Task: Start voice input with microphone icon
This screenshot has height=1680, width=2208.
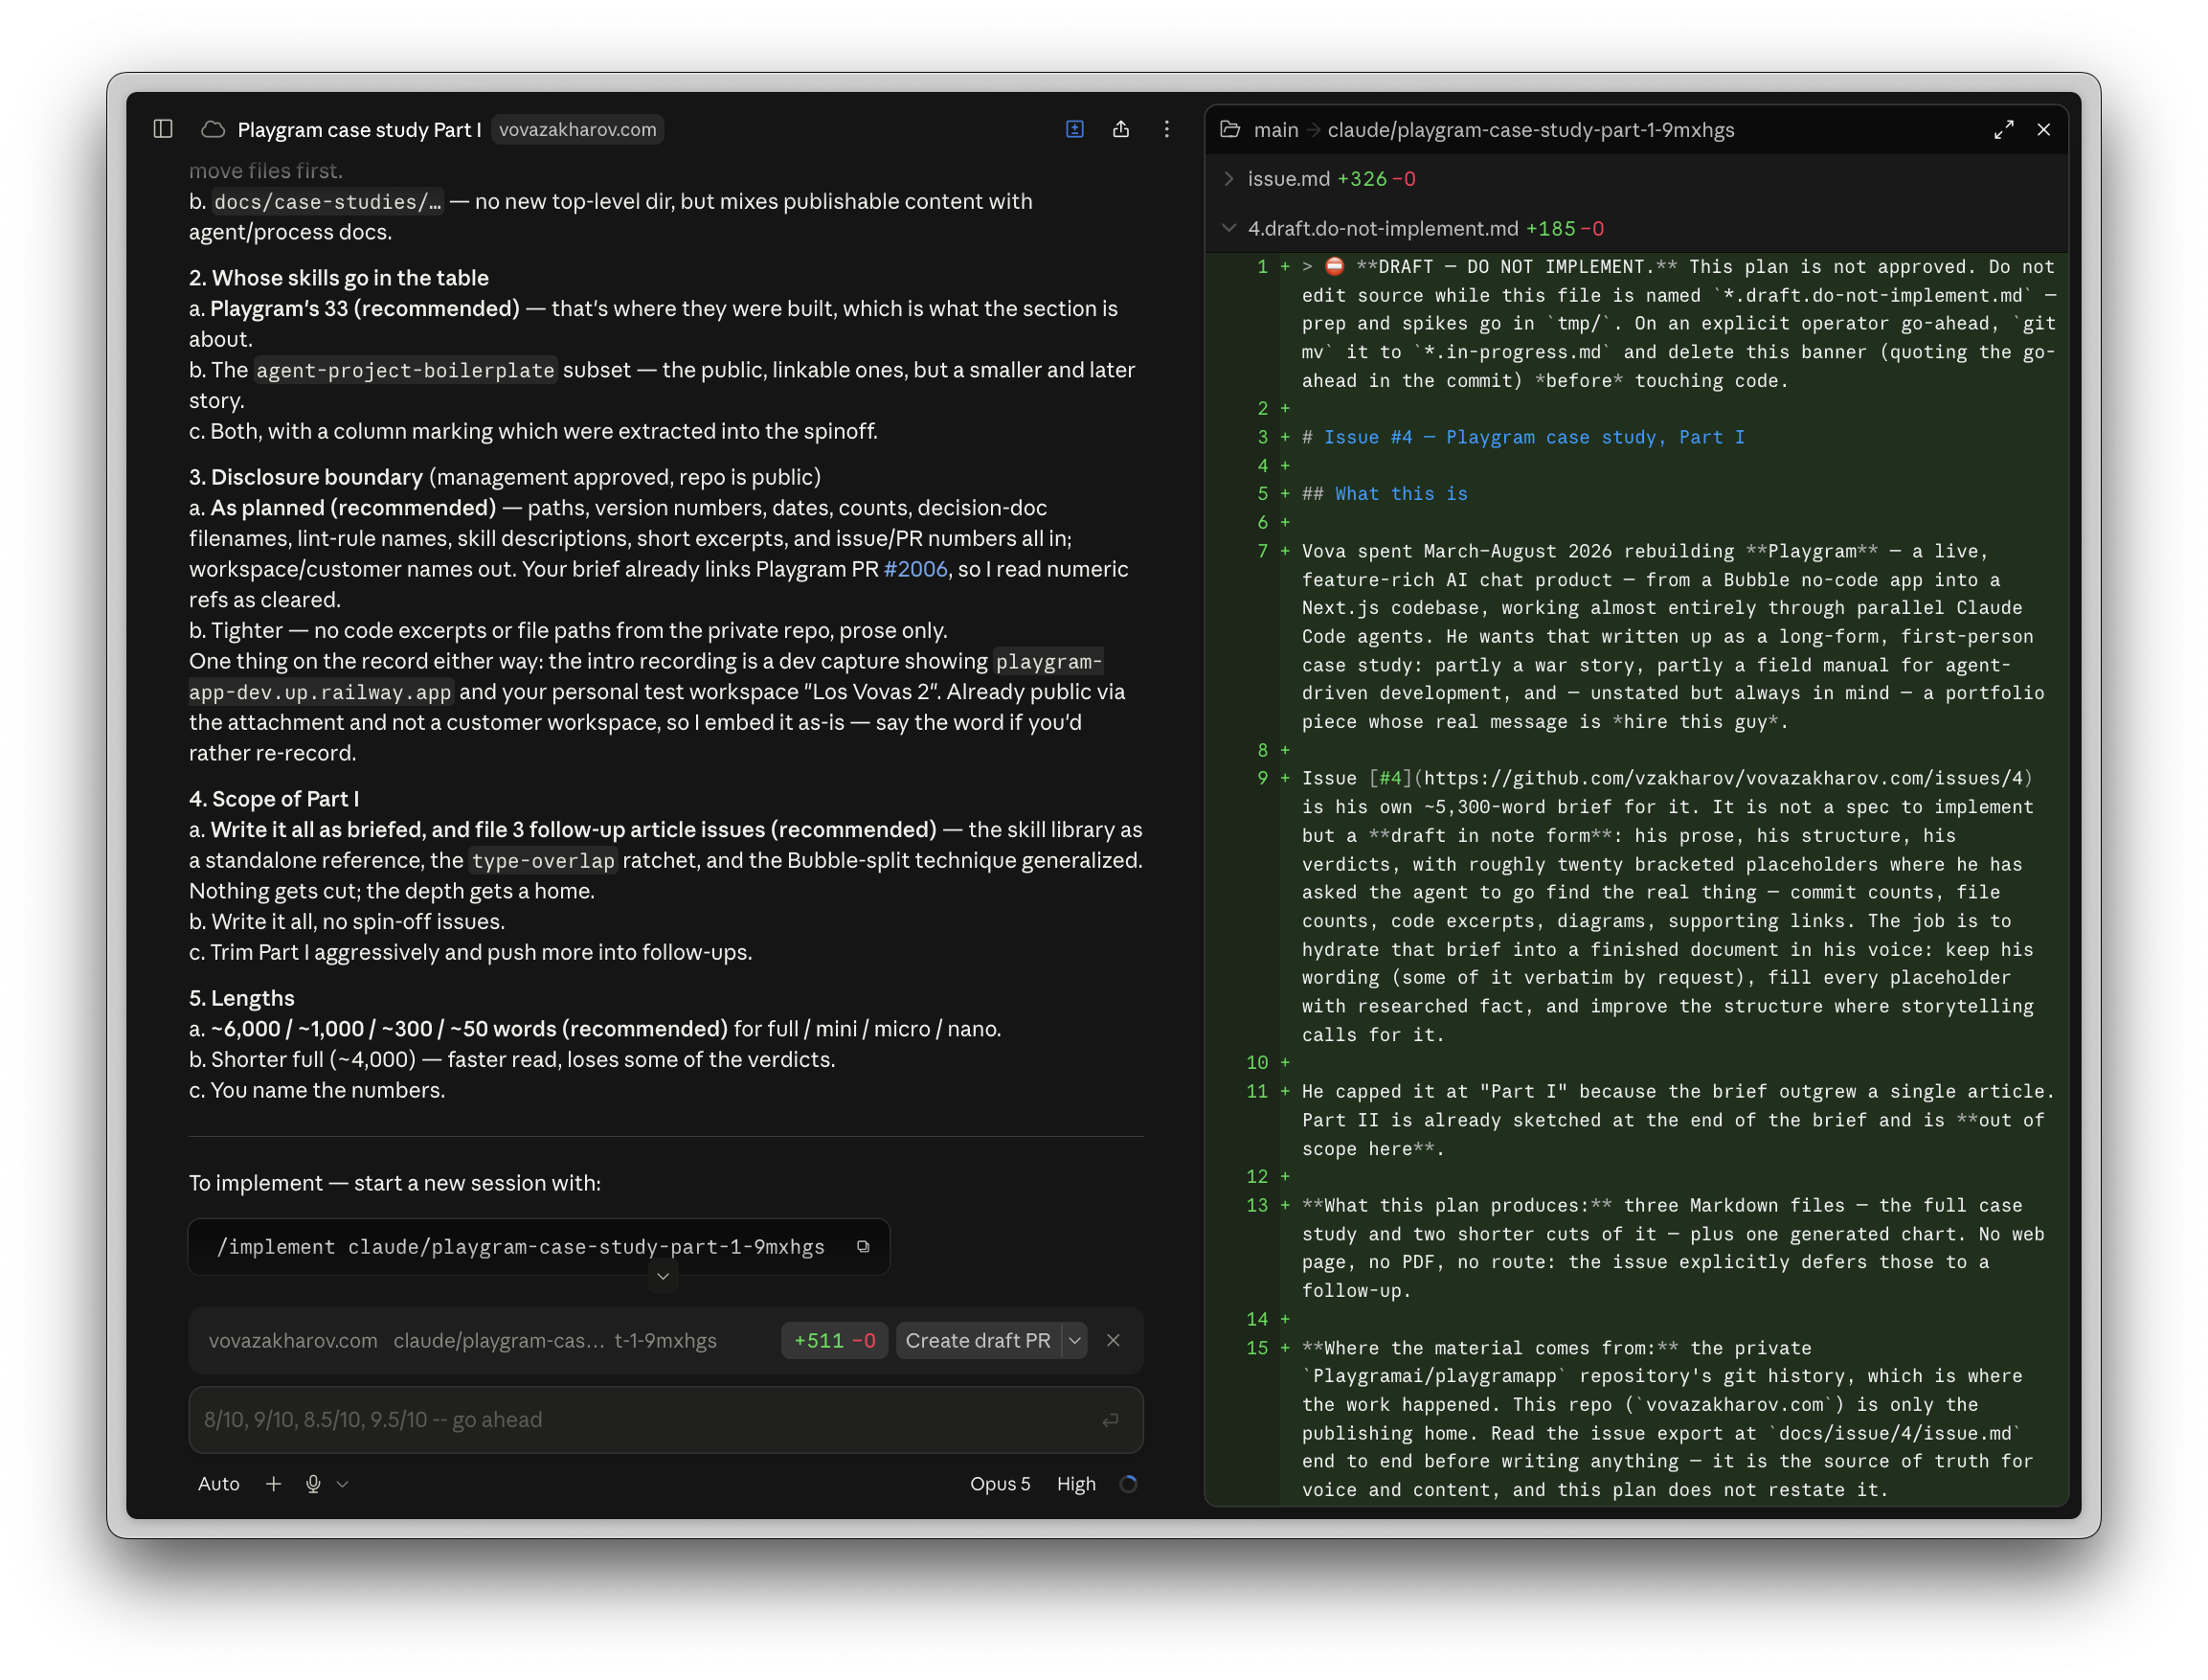Action: (313, 1484)
